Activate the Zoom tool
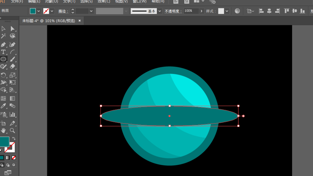The width and height of the screenshot is (313, 176). (x=13, y=131)
